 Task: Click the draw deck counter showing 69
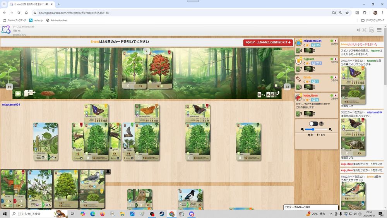pos(9,87)
